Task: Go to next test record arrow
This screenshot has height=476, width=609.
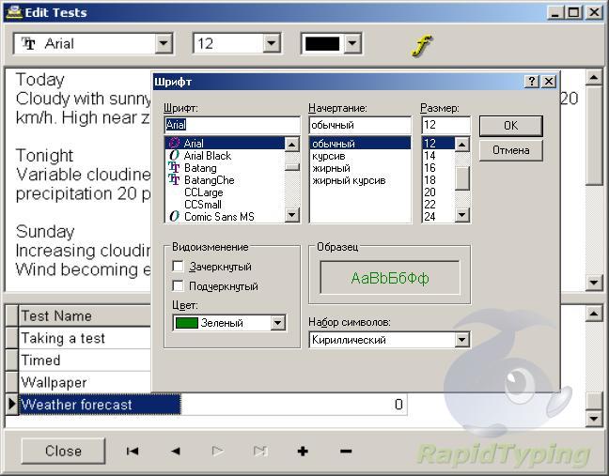Action: [x=217, y=452]
